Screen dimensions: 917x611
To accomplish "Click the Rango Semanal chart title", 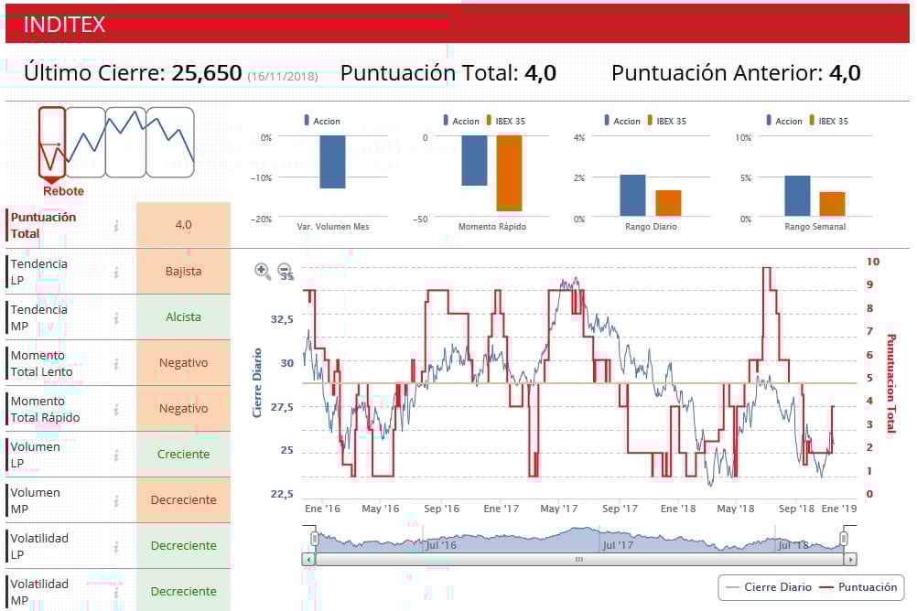I will coord(815,226).
